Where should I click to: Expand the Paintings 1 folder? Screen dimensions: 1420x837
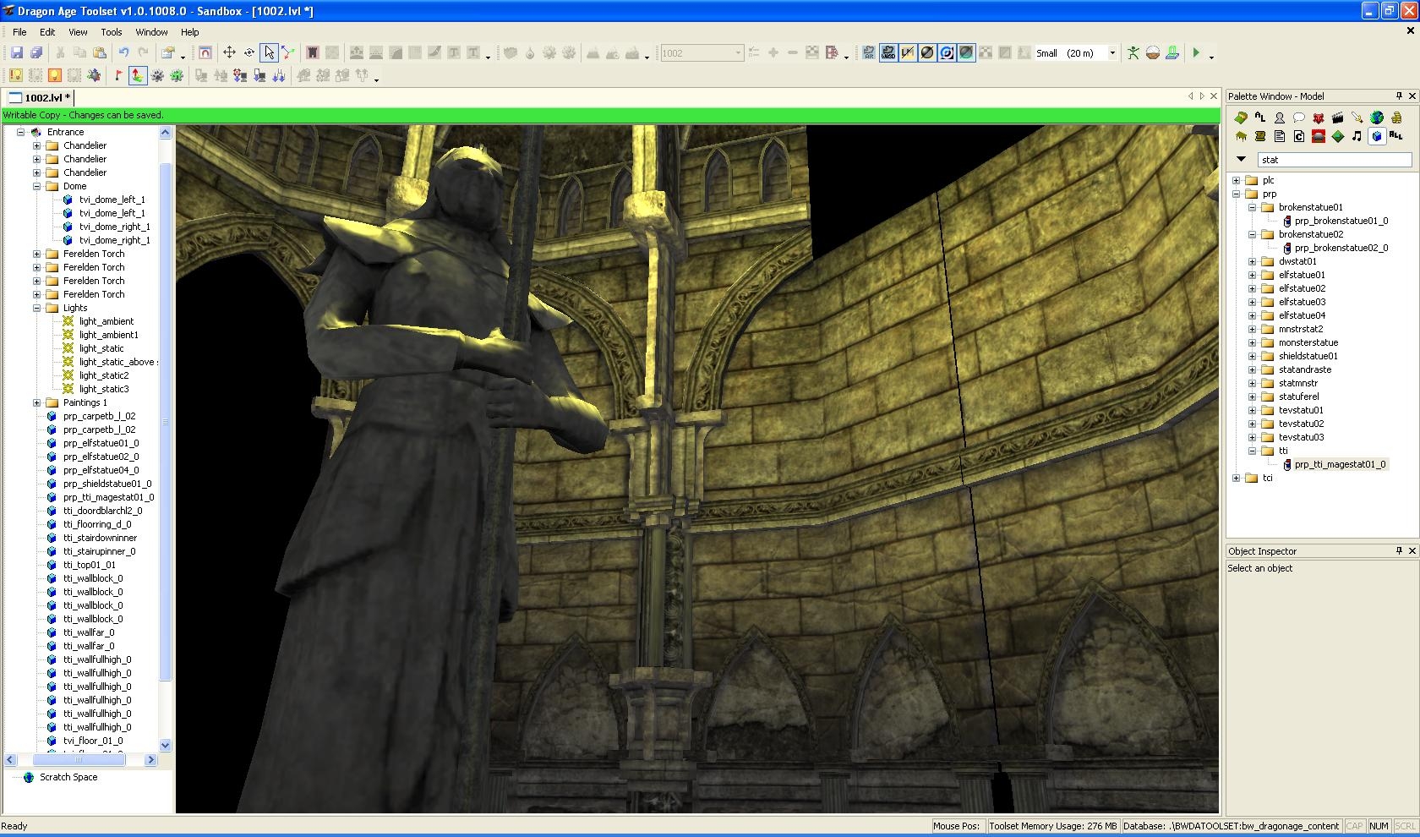coord(37,402)
